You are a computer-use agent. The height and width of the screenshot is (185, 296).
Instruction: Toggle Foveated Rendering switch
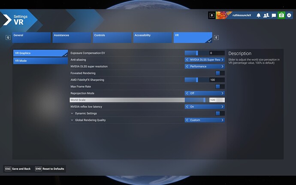[218, 73]
